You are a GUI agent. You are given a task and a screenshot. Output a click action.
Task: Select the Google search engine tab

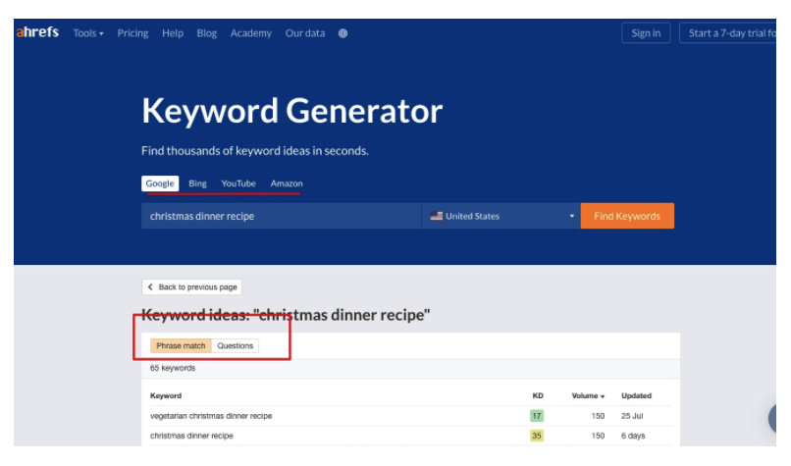pyautogui.click(x=160, y=183)
